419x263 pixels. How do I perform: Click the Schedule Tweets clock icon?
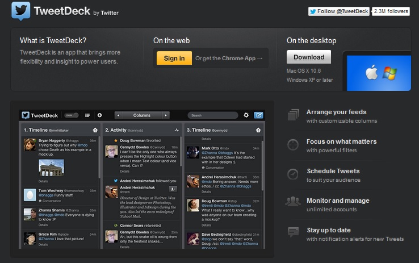293,174
